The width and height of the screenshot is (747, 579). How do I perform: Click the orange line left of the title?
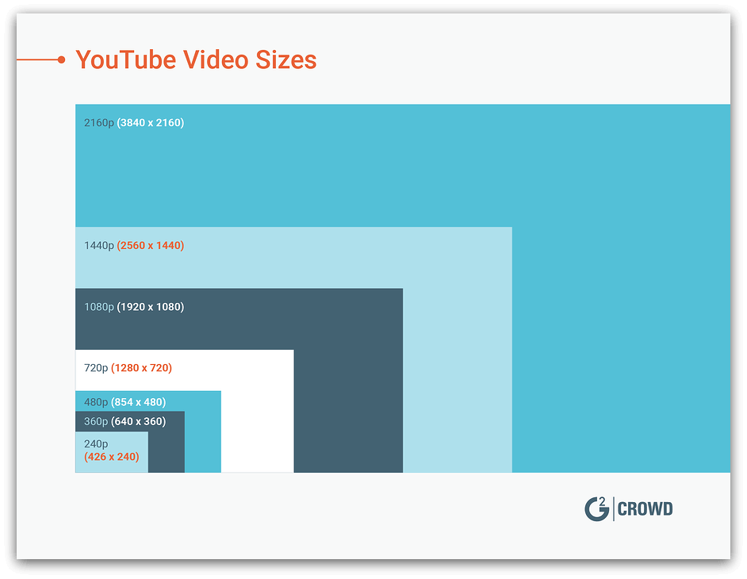pos(36,59)
